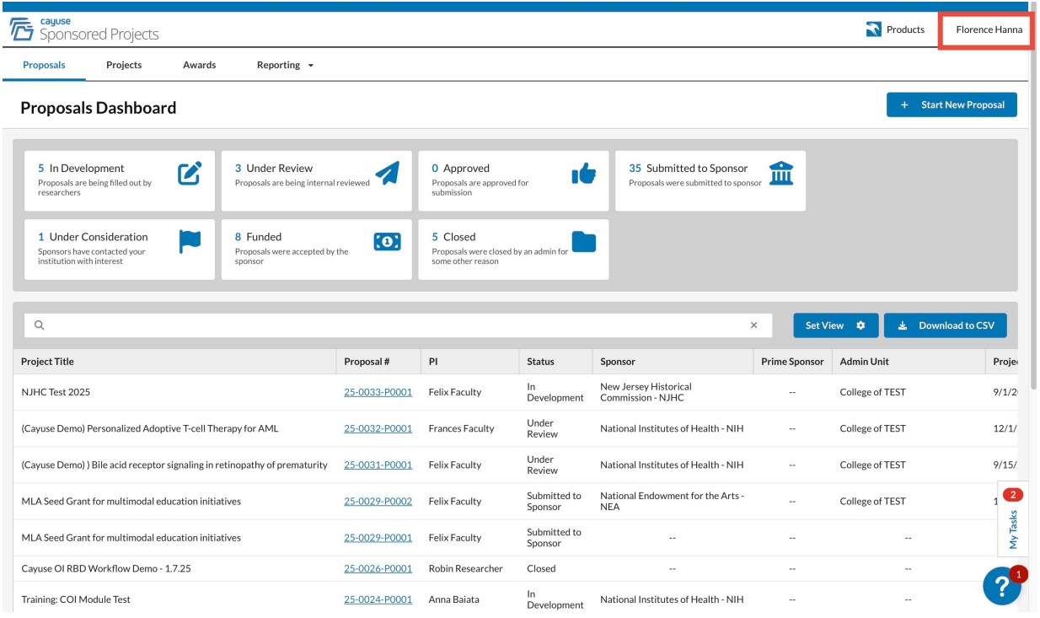Click inside the proposals search field
Screen dimensions: 1040x618
[388, 325]
